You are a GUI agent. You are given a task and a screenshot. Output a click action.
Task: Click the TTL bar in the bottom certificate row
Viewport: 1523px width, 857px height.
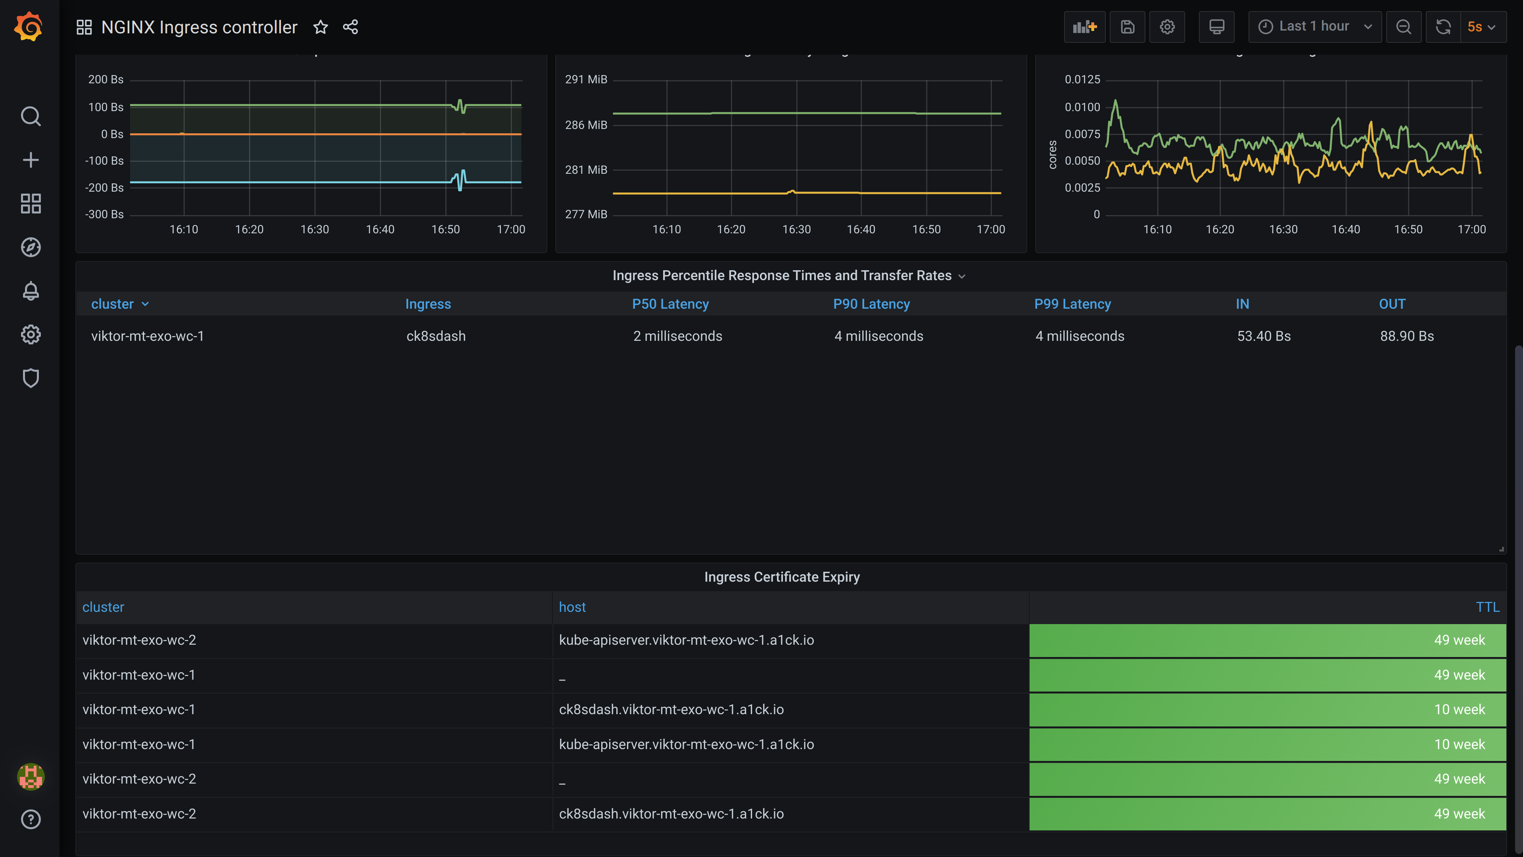tap(1268, 814)
